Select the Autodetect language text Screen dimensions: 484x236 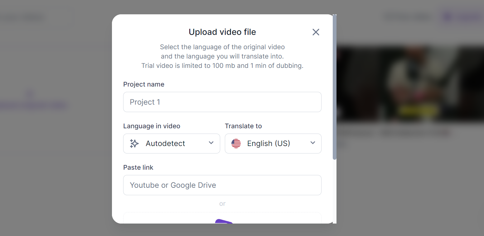pos(165,144)
